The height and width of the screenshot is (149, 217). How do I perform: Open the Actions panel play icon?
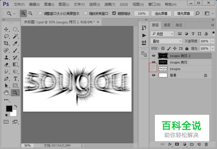(x=144, y=35)
